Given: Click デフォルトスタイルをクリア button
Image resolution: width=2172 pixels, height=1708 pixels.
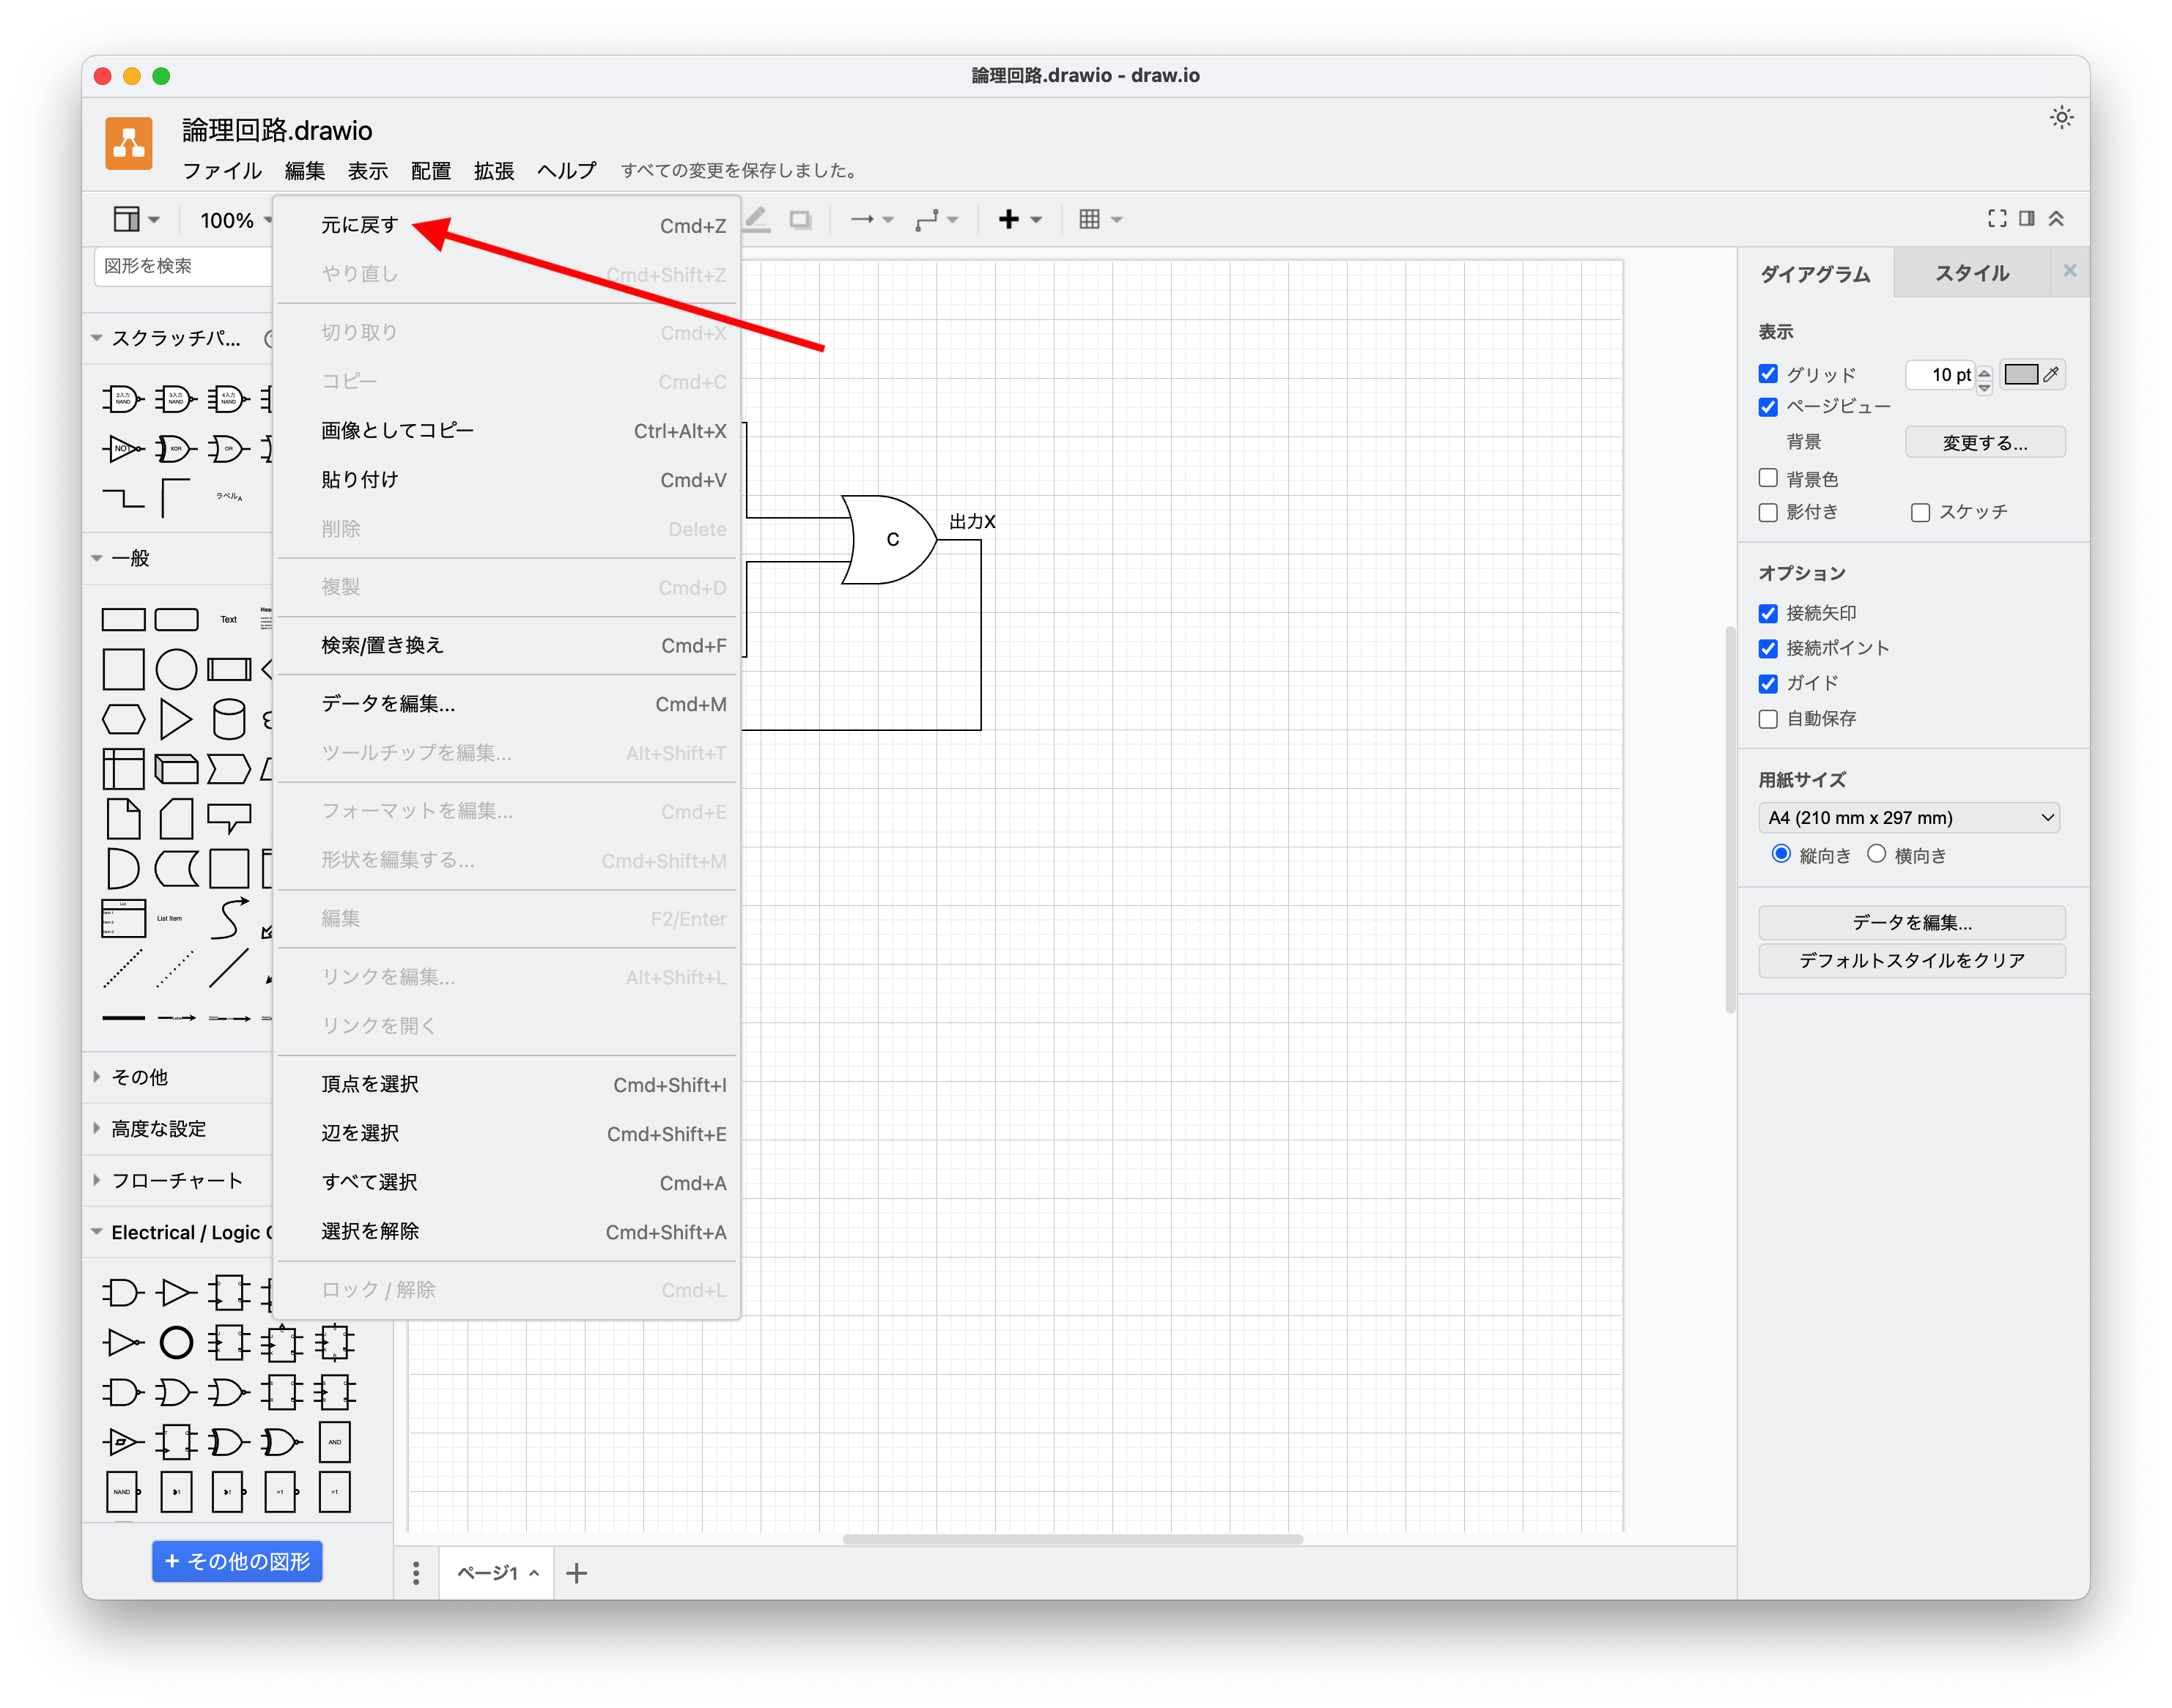Looking at the screenshot, I should (1911, 961).
